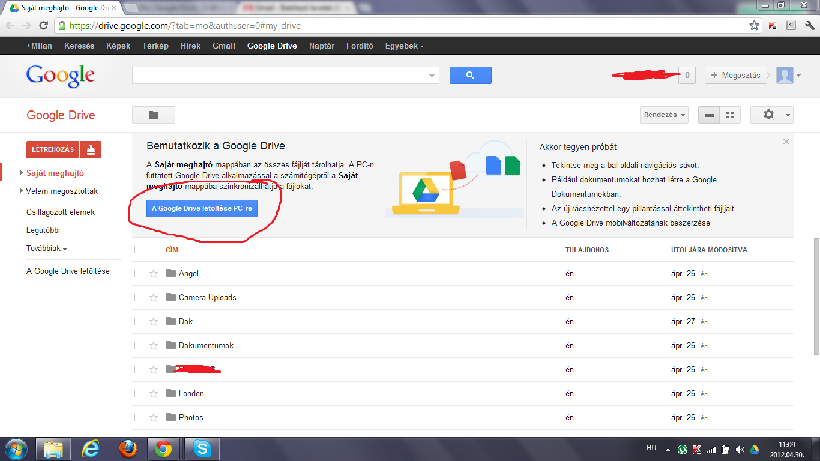Switch to grid view layout
This screenshot has width=820, height=461.
(x=731, y=115)
